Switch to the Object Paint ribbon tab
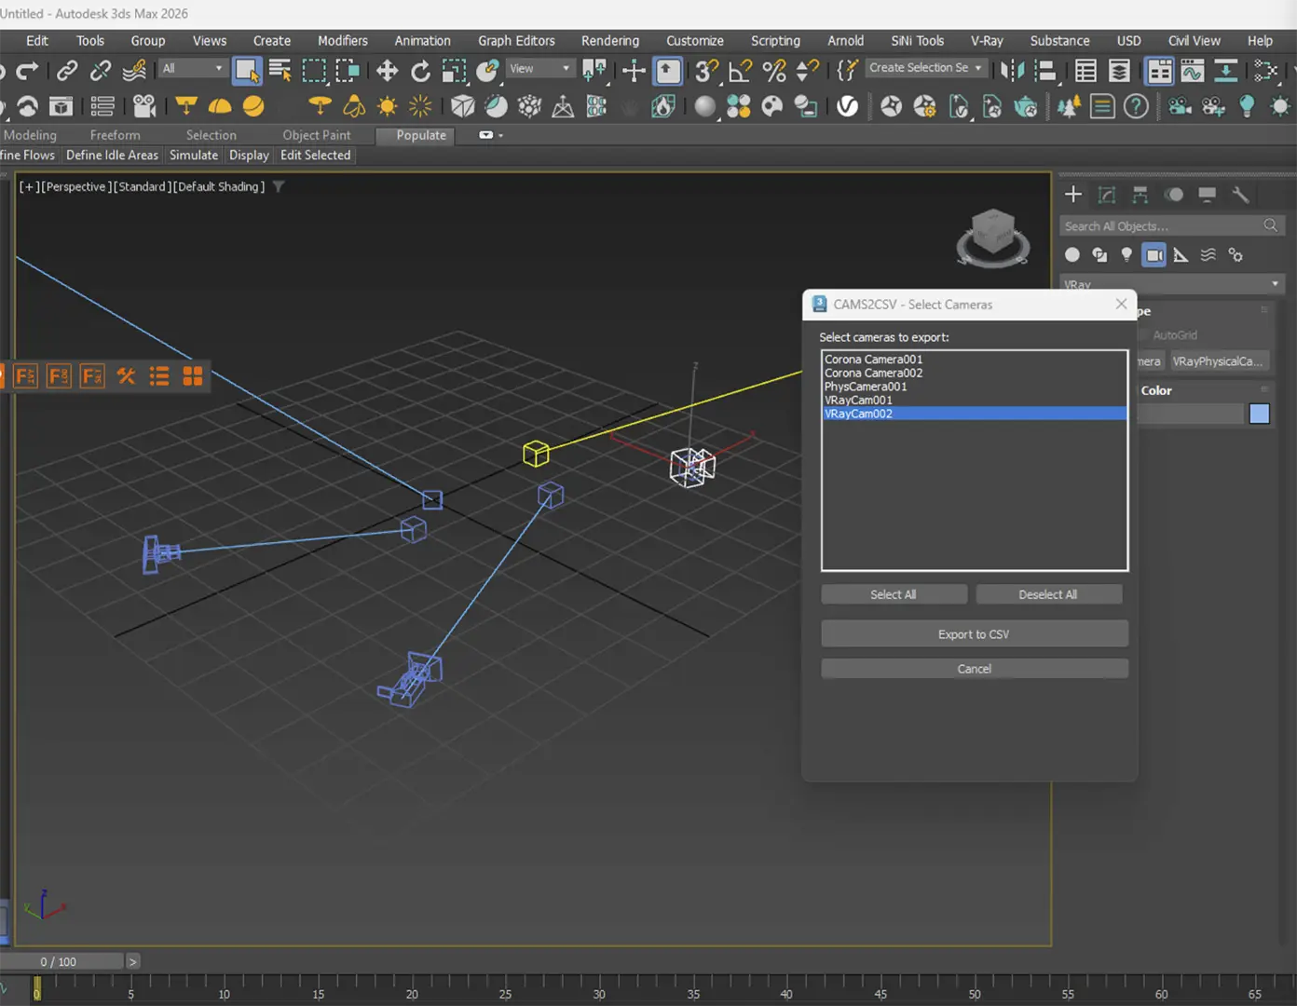Screen dimensions: 1297x1006 pyautogui.click(x=317, y=135)
